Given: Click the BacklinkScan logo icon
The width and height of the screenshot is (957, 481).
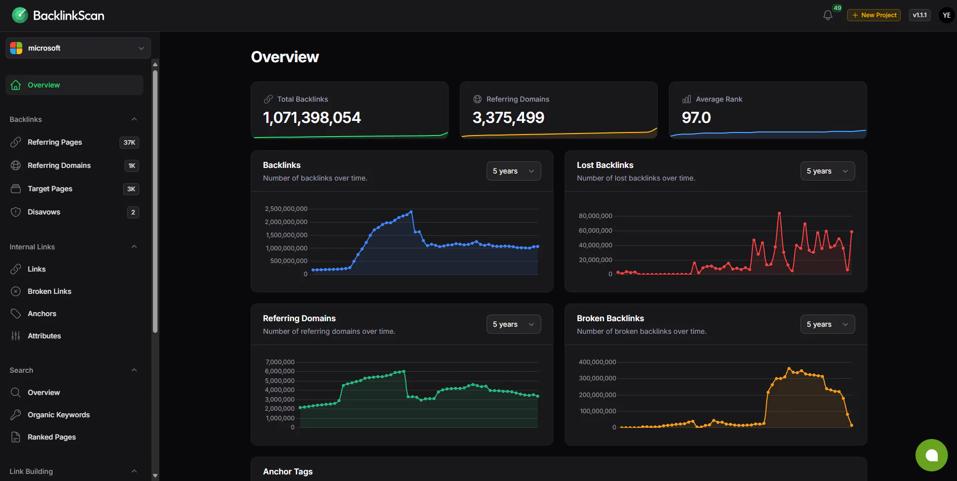Looking at the screenshot, I should click(20, 15).
